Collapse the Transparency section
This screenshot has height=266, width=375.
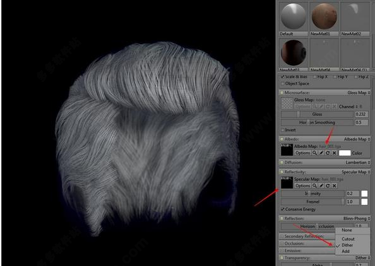[x=282, y=258]
